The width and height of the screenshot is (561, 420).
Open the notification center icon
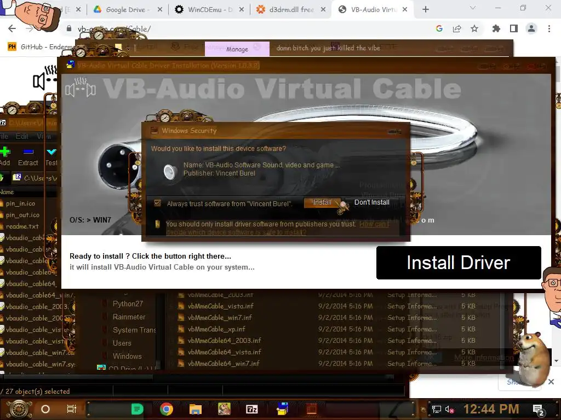click(x=539, y=410)
